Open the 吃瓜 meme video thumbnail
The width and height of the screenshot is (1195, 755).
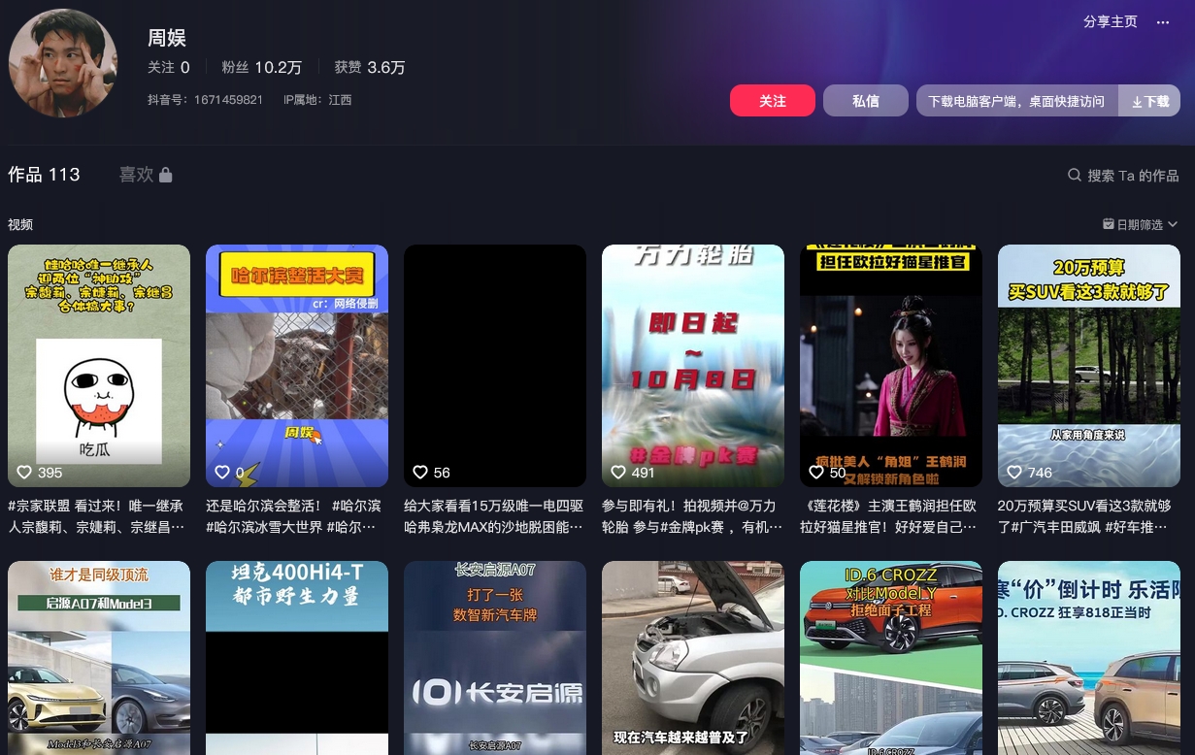click(99, 366)
